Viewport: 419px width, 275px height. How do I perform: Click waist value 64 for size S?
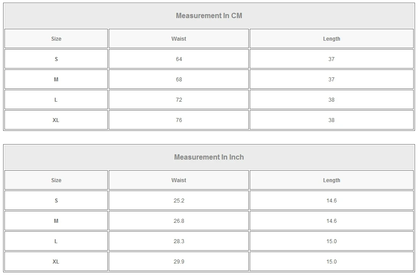click(x=179, y=59)
